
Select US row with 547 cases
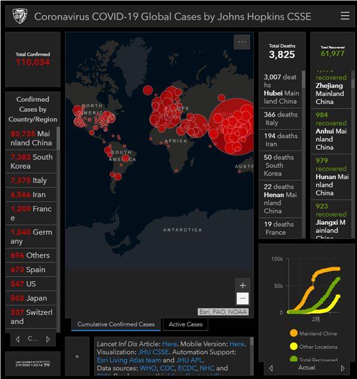click(31, 284)
